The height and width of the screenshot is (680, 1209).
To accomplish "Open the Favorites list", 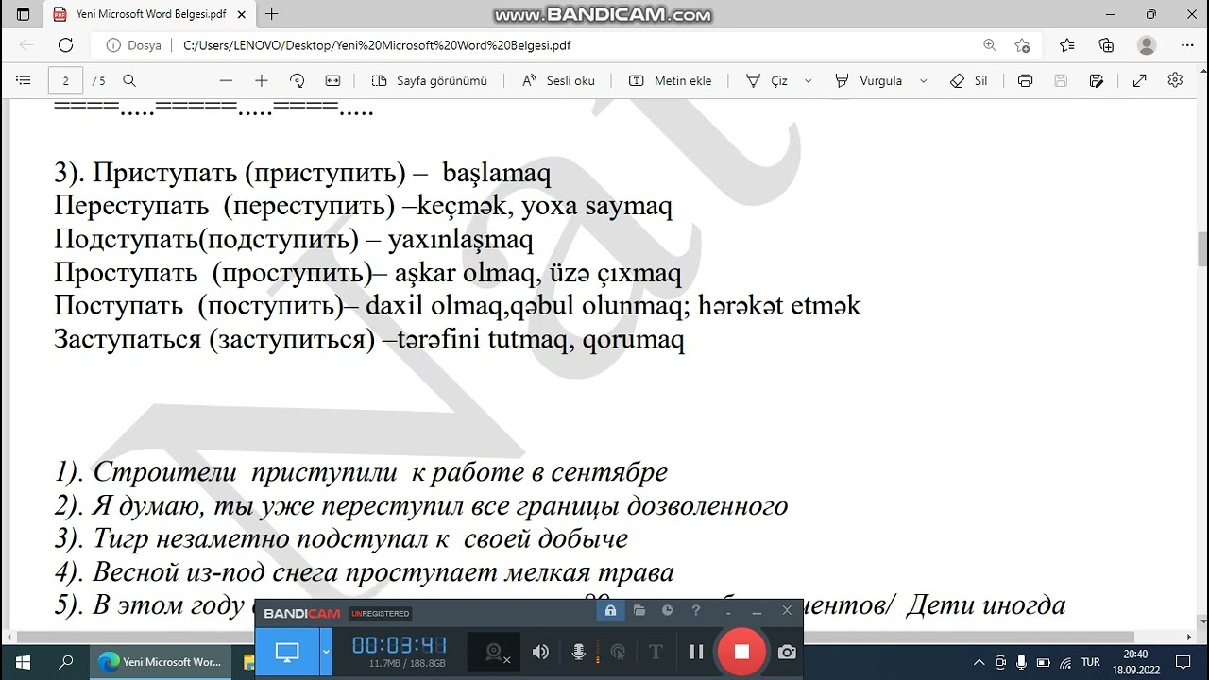I will point(1067,45).
